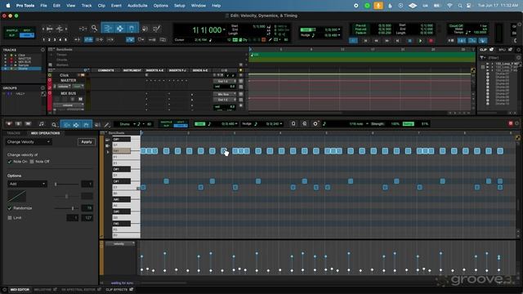Click the MIDI editor record enable button

(9, 124)
